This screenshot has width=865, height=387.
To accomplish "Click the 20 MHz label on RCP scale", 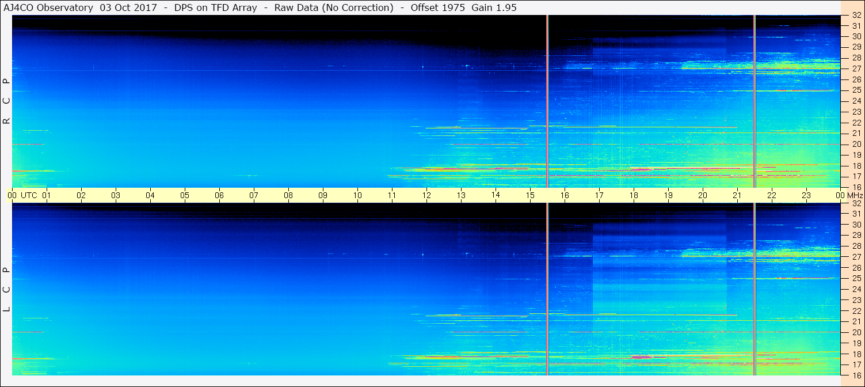I will pos(856,144).
